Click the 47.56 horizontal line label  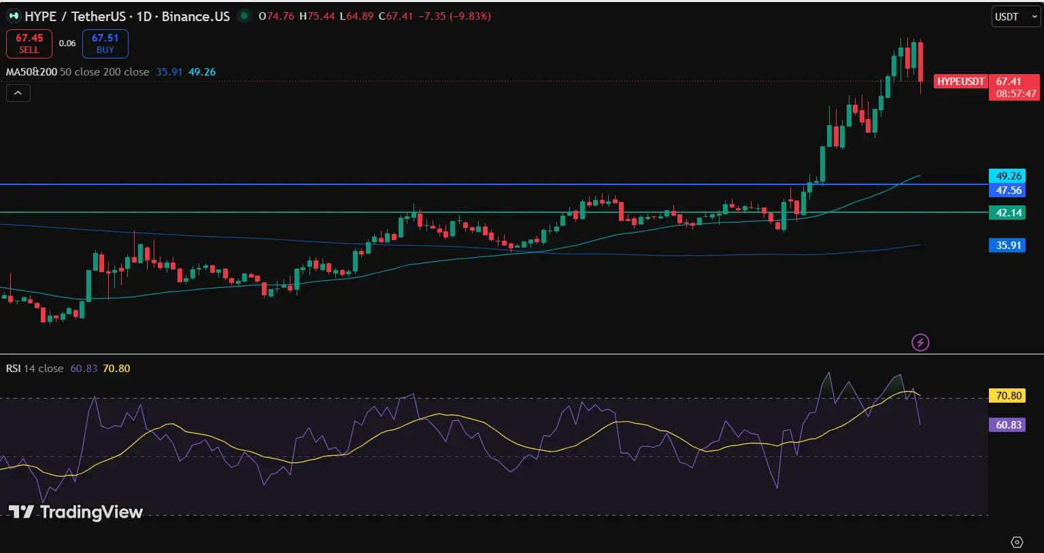click(x=1009, y=190)
